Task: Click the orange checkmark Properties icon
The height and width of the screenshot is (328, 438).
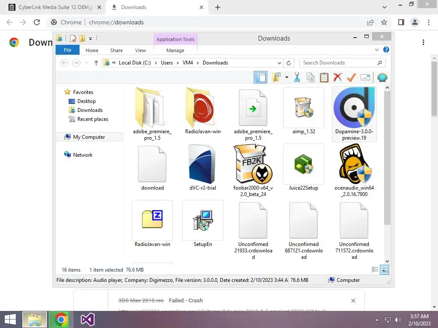Action: pos(351,77)
